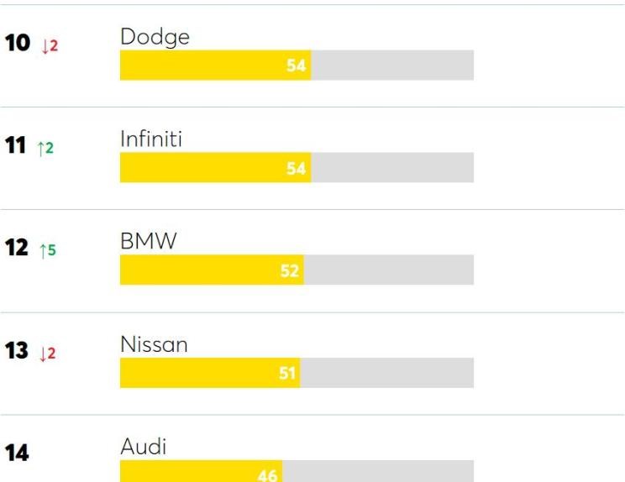The height and width of the screenshot is (482, 625).
Task: Open the Nissan brand label
Action: (x=154, y=344)
